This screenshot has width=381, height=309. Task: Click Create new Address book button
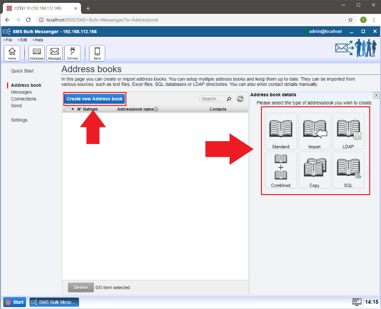[x=95, y=99]
